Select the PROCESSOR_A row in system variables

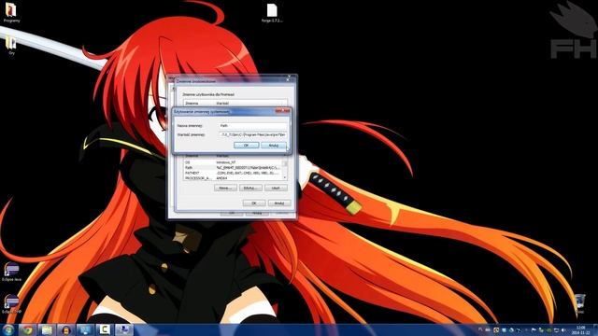click(x=233, y=178)
